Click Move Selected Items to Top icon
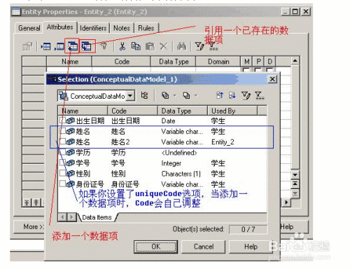350x269 pixels. tap(220, 95)
